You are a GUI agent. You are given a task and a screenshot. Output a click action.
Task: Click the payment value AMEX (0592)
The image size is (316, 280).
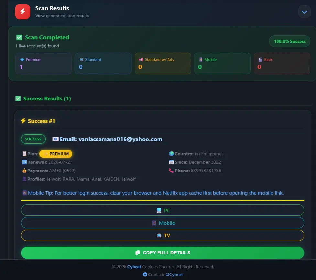(x=62, y=171)
